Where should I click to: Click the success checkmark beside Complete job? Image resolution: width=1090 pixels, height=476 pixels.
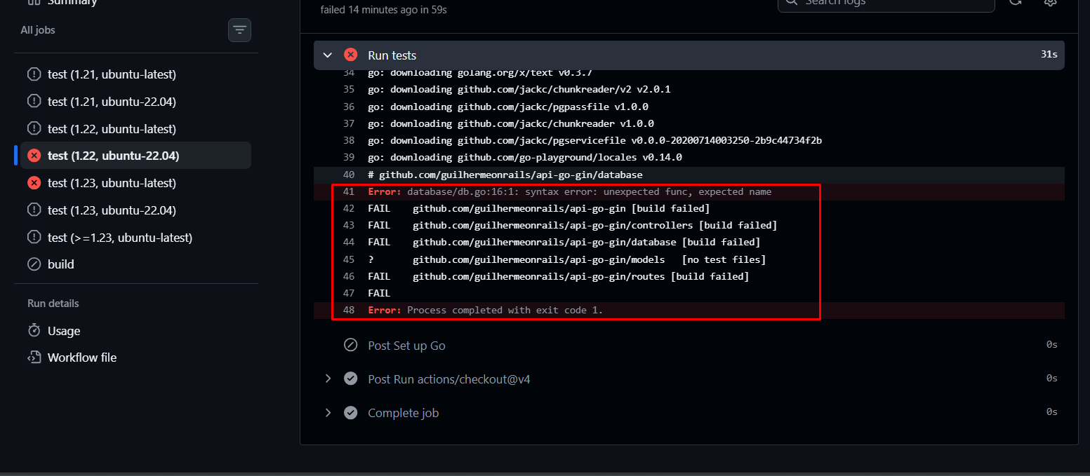point(350,413)
